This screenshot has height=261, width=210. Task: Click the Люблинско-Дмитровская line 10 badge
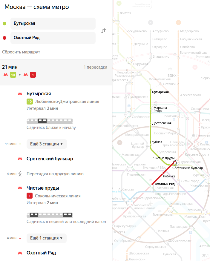pyautogui.click(x=30, y=102)
